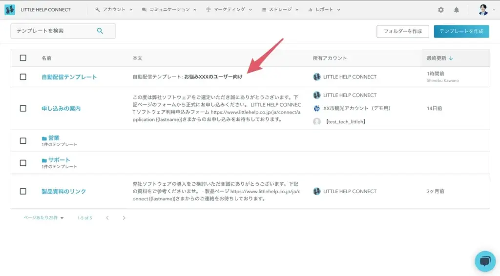Go to previous page with left chevron
500x276 pixels.
(107, 218)
